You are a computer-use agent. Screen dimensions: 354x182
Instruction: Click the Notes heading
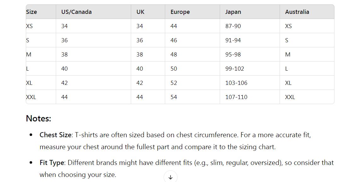[38, 119]
